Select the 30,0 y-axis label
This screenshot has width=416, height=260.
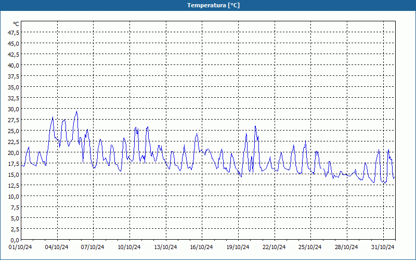14,109
